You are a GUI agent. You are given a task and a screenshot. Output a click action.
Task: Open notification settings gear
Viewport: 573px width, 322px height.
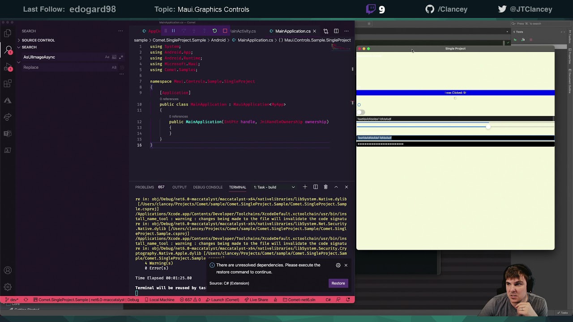pyautogui.click(x=338, y=265)
